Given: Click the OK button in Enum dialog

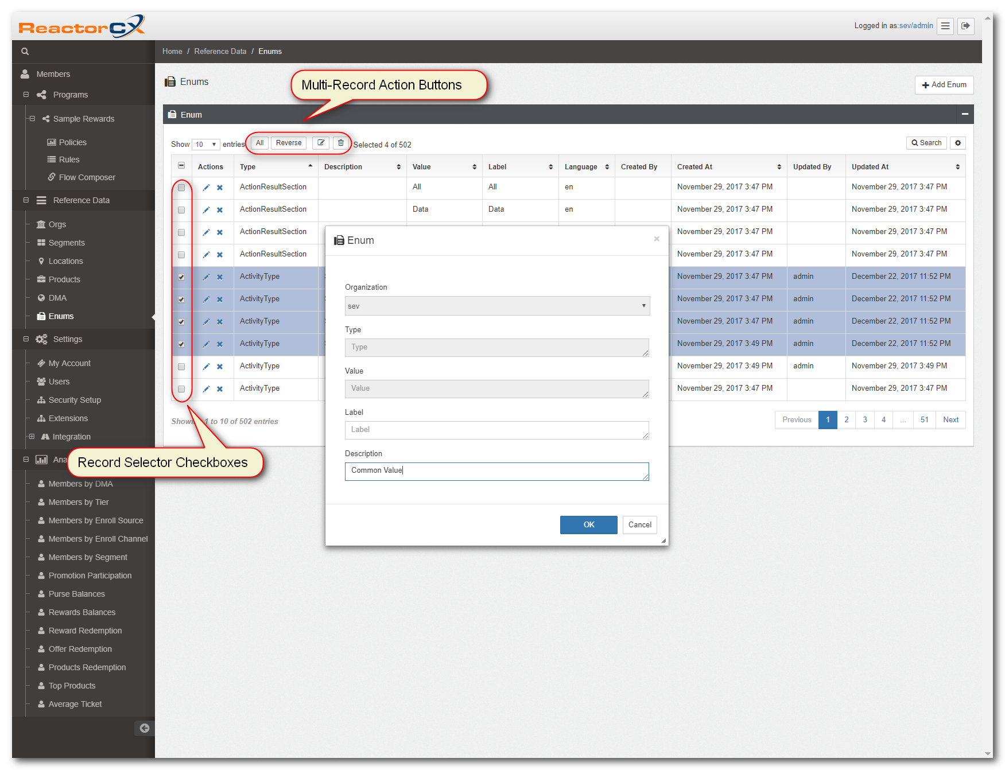Looking at the screenshot, I should (x=589, y=525).
